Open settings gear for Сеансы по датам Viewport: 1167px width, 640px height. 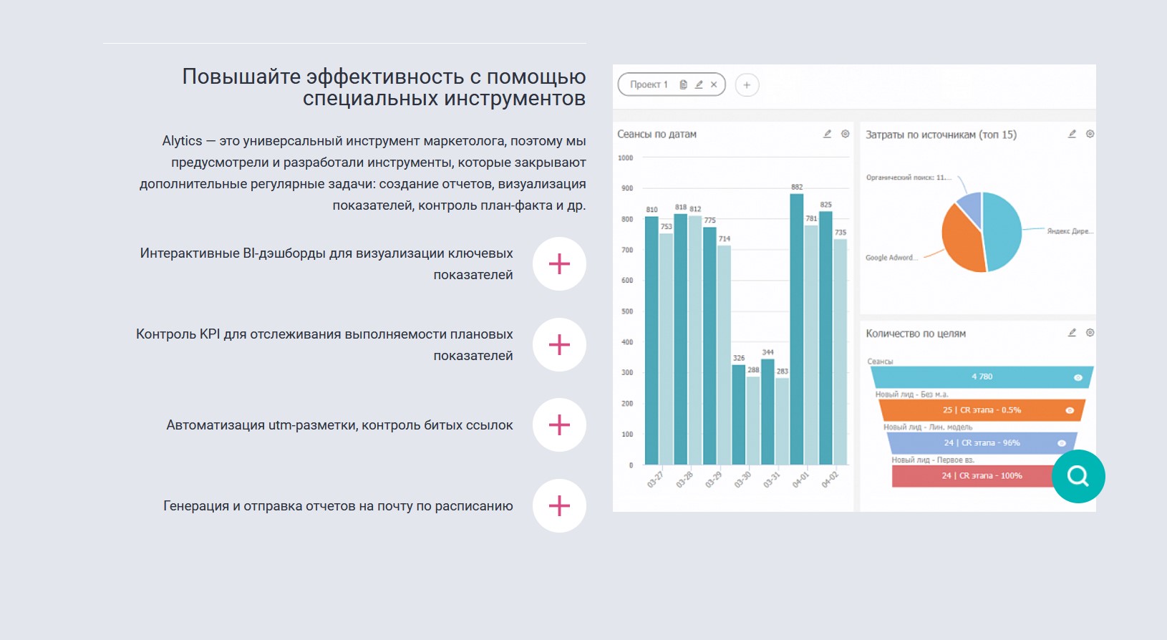845,134
